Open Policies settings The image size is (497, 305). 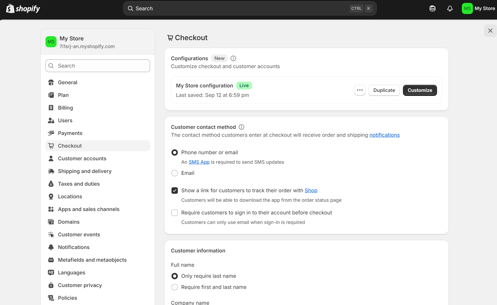coord(98,298)
